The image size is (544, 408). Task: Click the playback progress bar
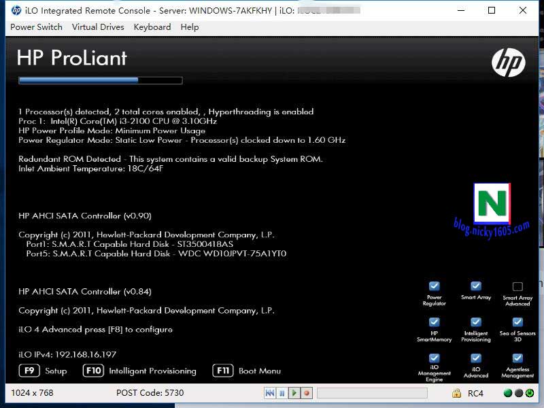(x=372, y=393)
